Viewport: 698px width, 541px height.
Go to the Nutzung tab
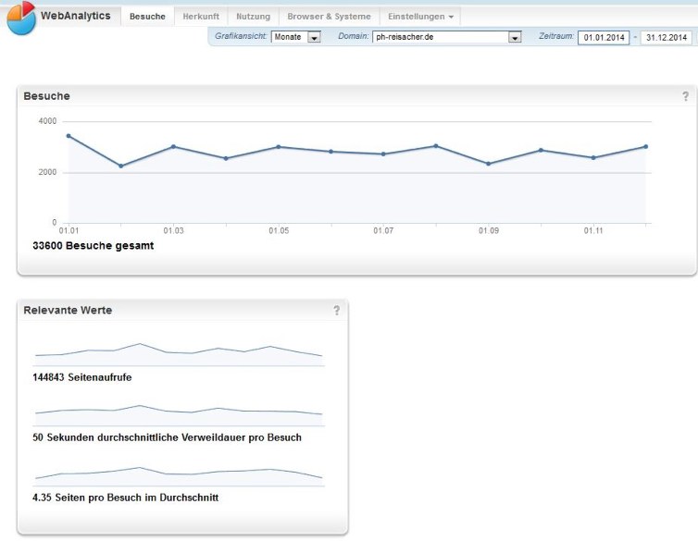pyautogui.click(x=253, y=17)
